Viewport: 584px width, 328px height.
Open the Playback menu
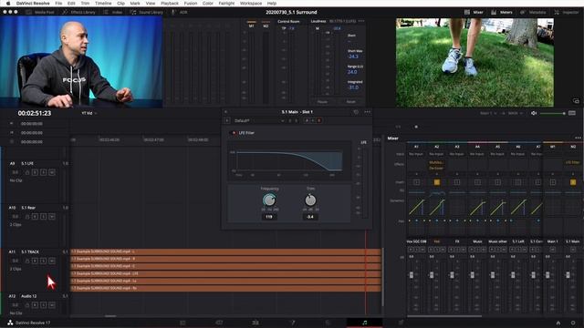[x=170, y=4]
